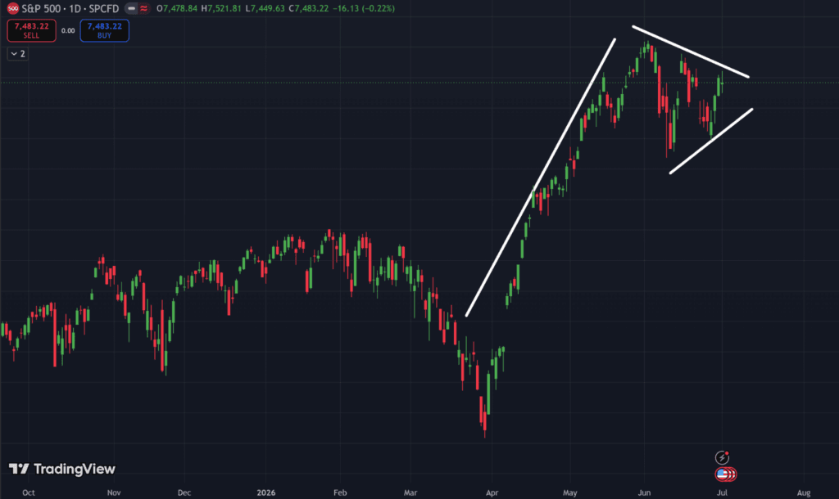The image size is (839, 499).
Task: Select the descending white upper triangle line
Action: click(x=690, y=52)
